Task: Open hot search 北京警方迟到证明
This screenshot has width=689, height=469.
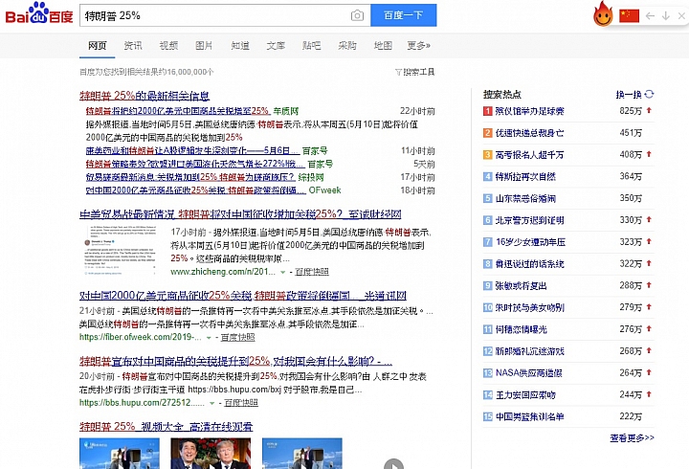Action: [529, 220]
